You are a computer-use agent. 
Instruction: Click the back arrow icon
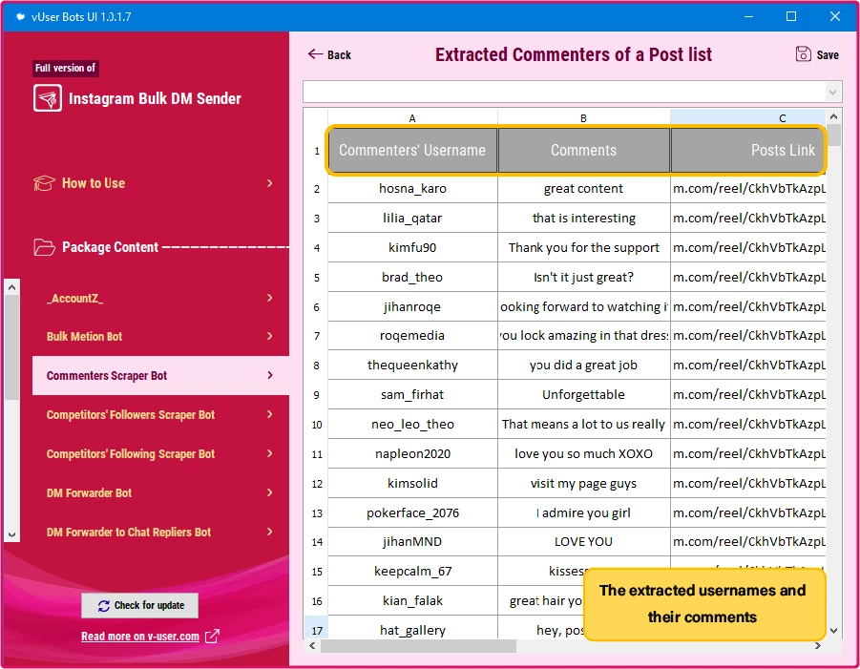315,53
